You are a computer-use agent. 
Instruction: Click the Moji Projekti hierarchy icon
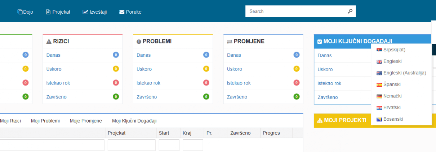pyautogui.click(x=319, y=121)
